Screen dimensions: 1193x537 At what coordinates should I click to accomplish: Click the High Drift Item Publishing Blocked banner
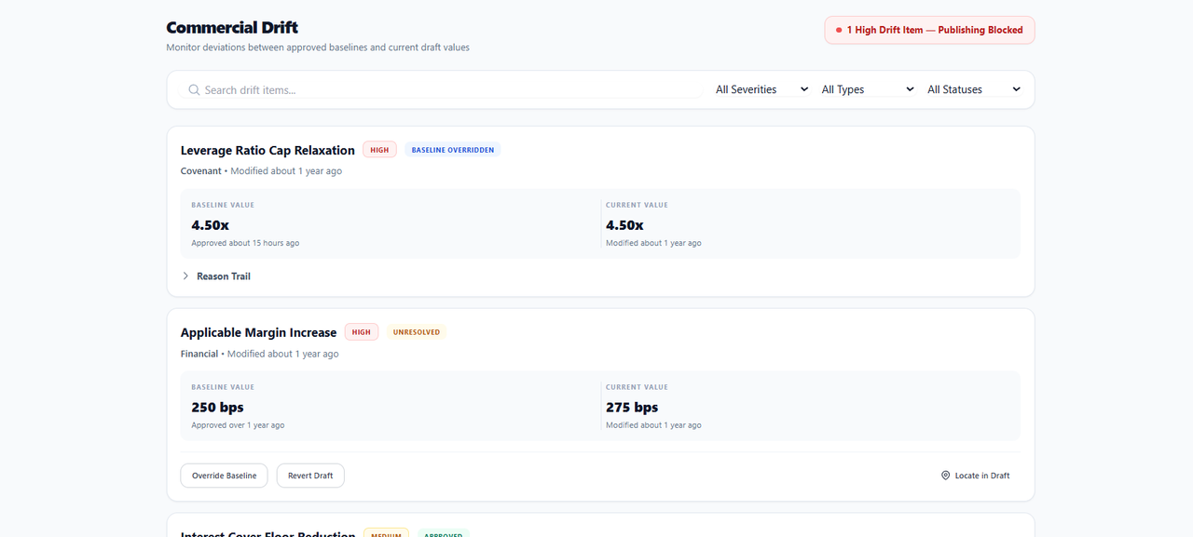point(929,30)
